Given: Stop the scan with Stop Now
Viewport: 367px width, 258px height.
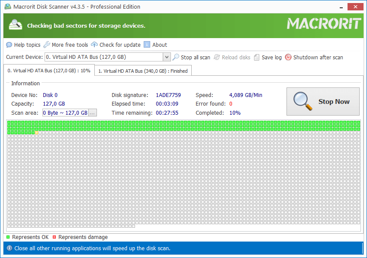Looking at the screenshot, I should [x=323, y=101].
